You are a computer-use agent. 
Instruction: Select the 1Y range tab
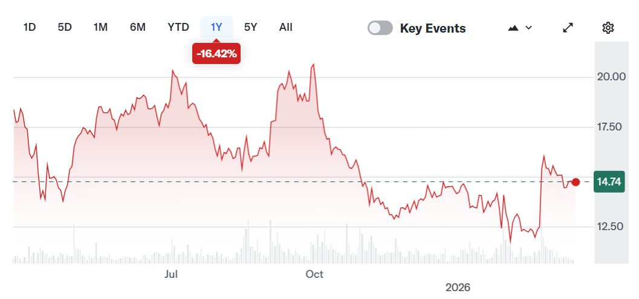click(x=216, y=27)
